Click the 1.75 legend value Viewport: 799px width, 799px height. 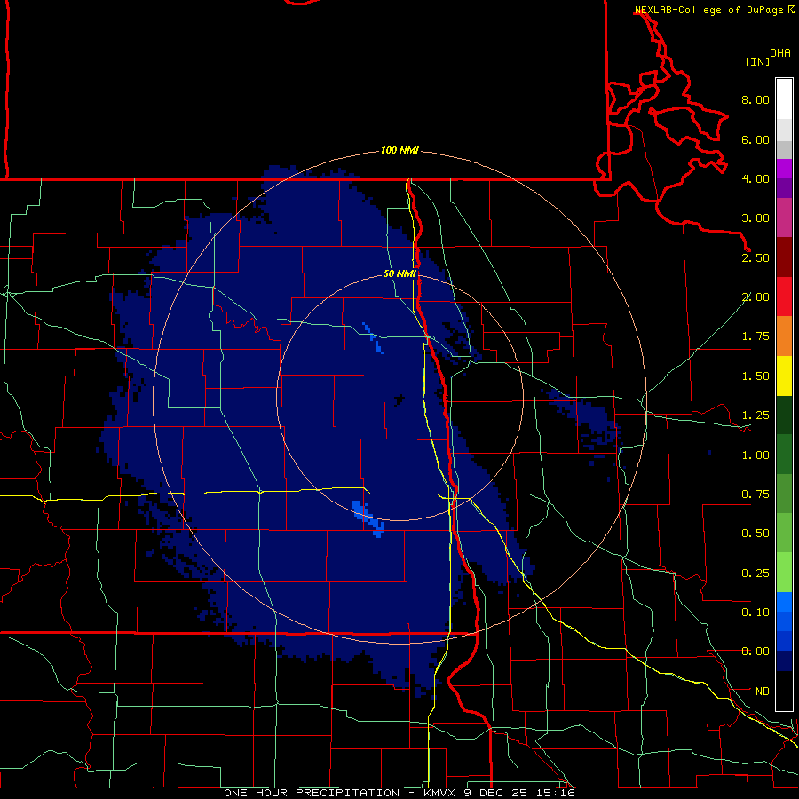click(x=755, y=336)
